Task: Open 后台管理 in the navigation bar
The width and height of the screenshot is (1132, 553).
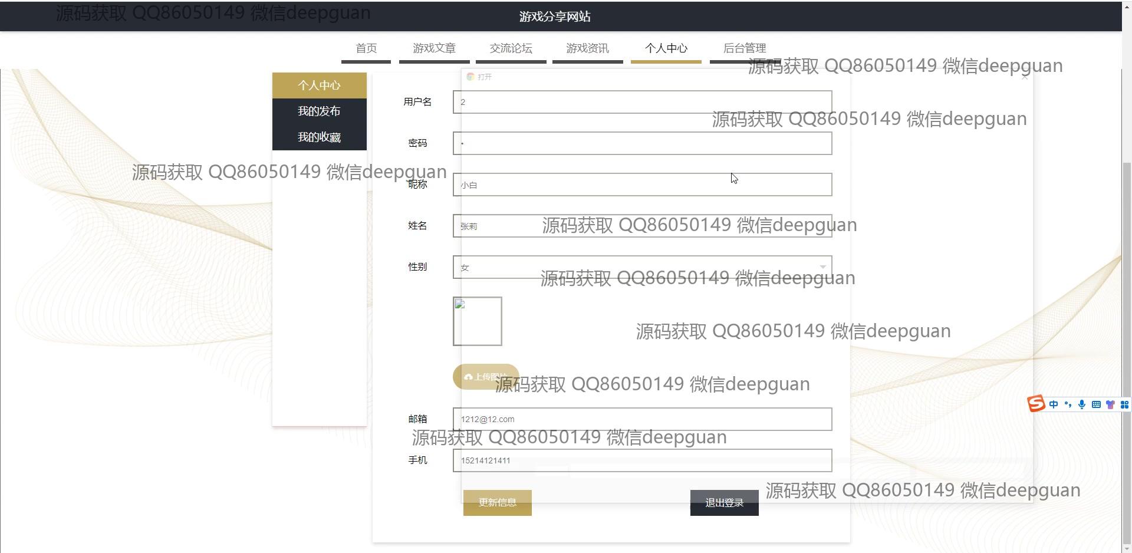Action: pos(744,48)
